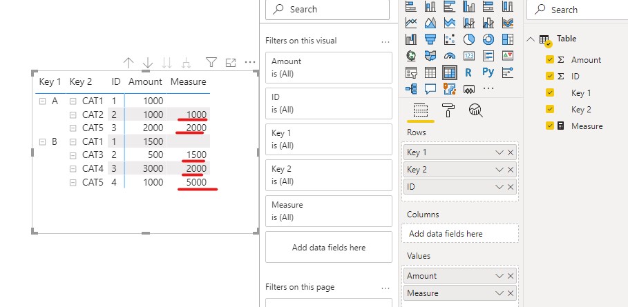Remove Amount from Values with X
The image size is (628, 307).
tap(511, 276)
